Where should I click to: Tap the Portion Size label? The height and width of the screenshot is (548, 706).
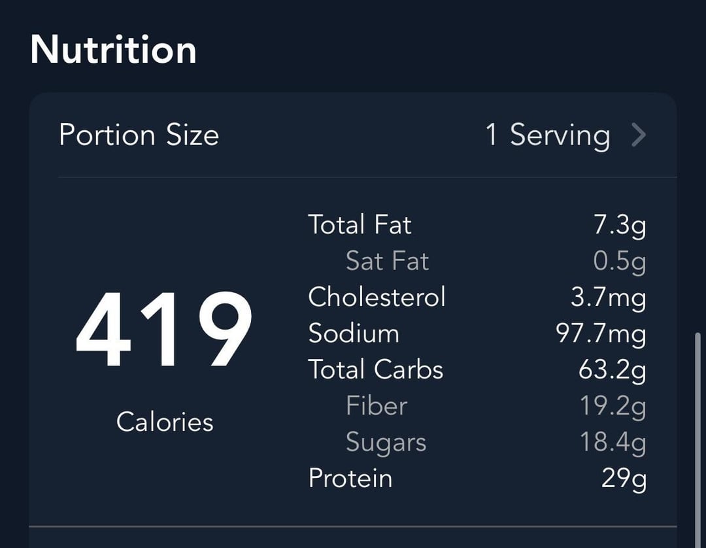coord(139,135)
